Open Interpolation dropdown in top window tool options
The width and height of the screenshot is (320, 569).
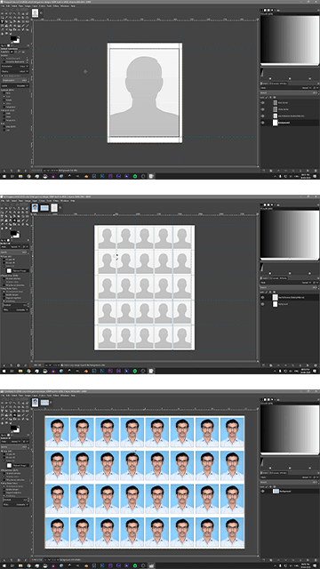[15, 67]
